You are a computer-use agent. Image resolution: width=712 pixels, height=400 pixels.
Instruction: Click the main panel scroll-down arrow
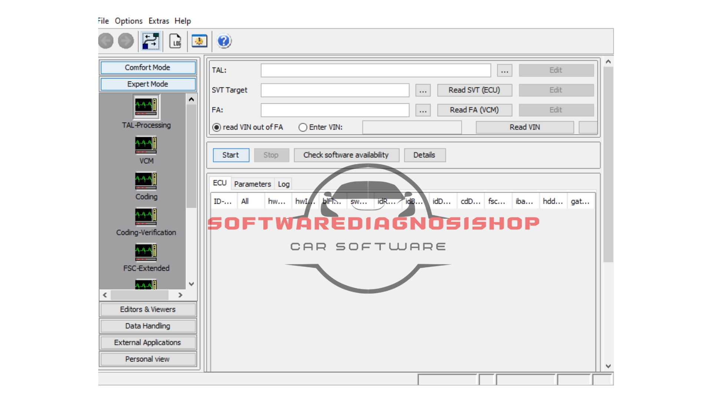click(x=608, y=366)
